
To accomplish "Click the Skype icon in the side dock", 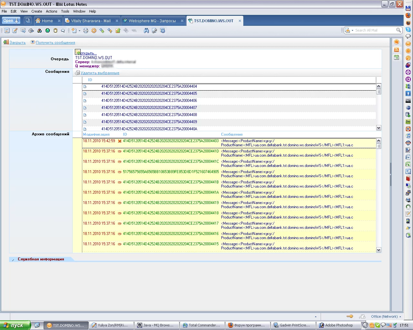I will (x=408, y=29).
